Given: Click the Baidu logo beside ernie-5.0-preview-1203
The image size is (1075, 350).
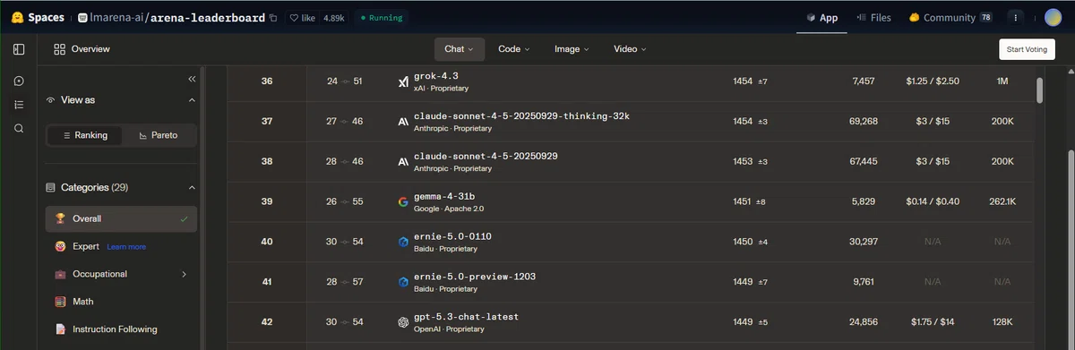Looking at the screenshot, I should [403, 282].
